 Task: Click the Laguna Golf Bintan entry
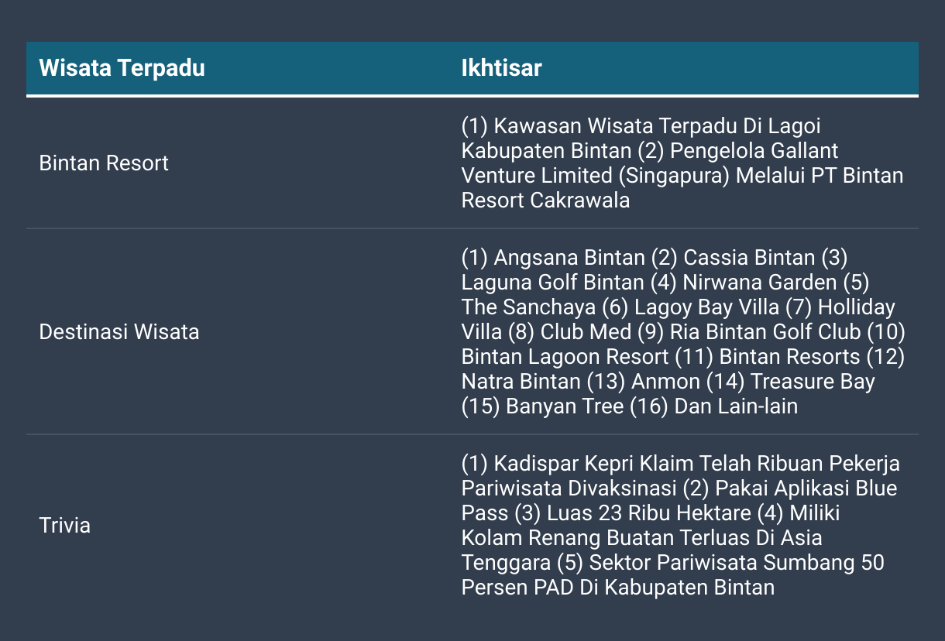552,283
